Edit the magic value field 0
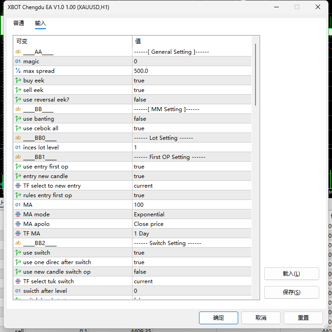Screen dimensions: 332x332 192,61
